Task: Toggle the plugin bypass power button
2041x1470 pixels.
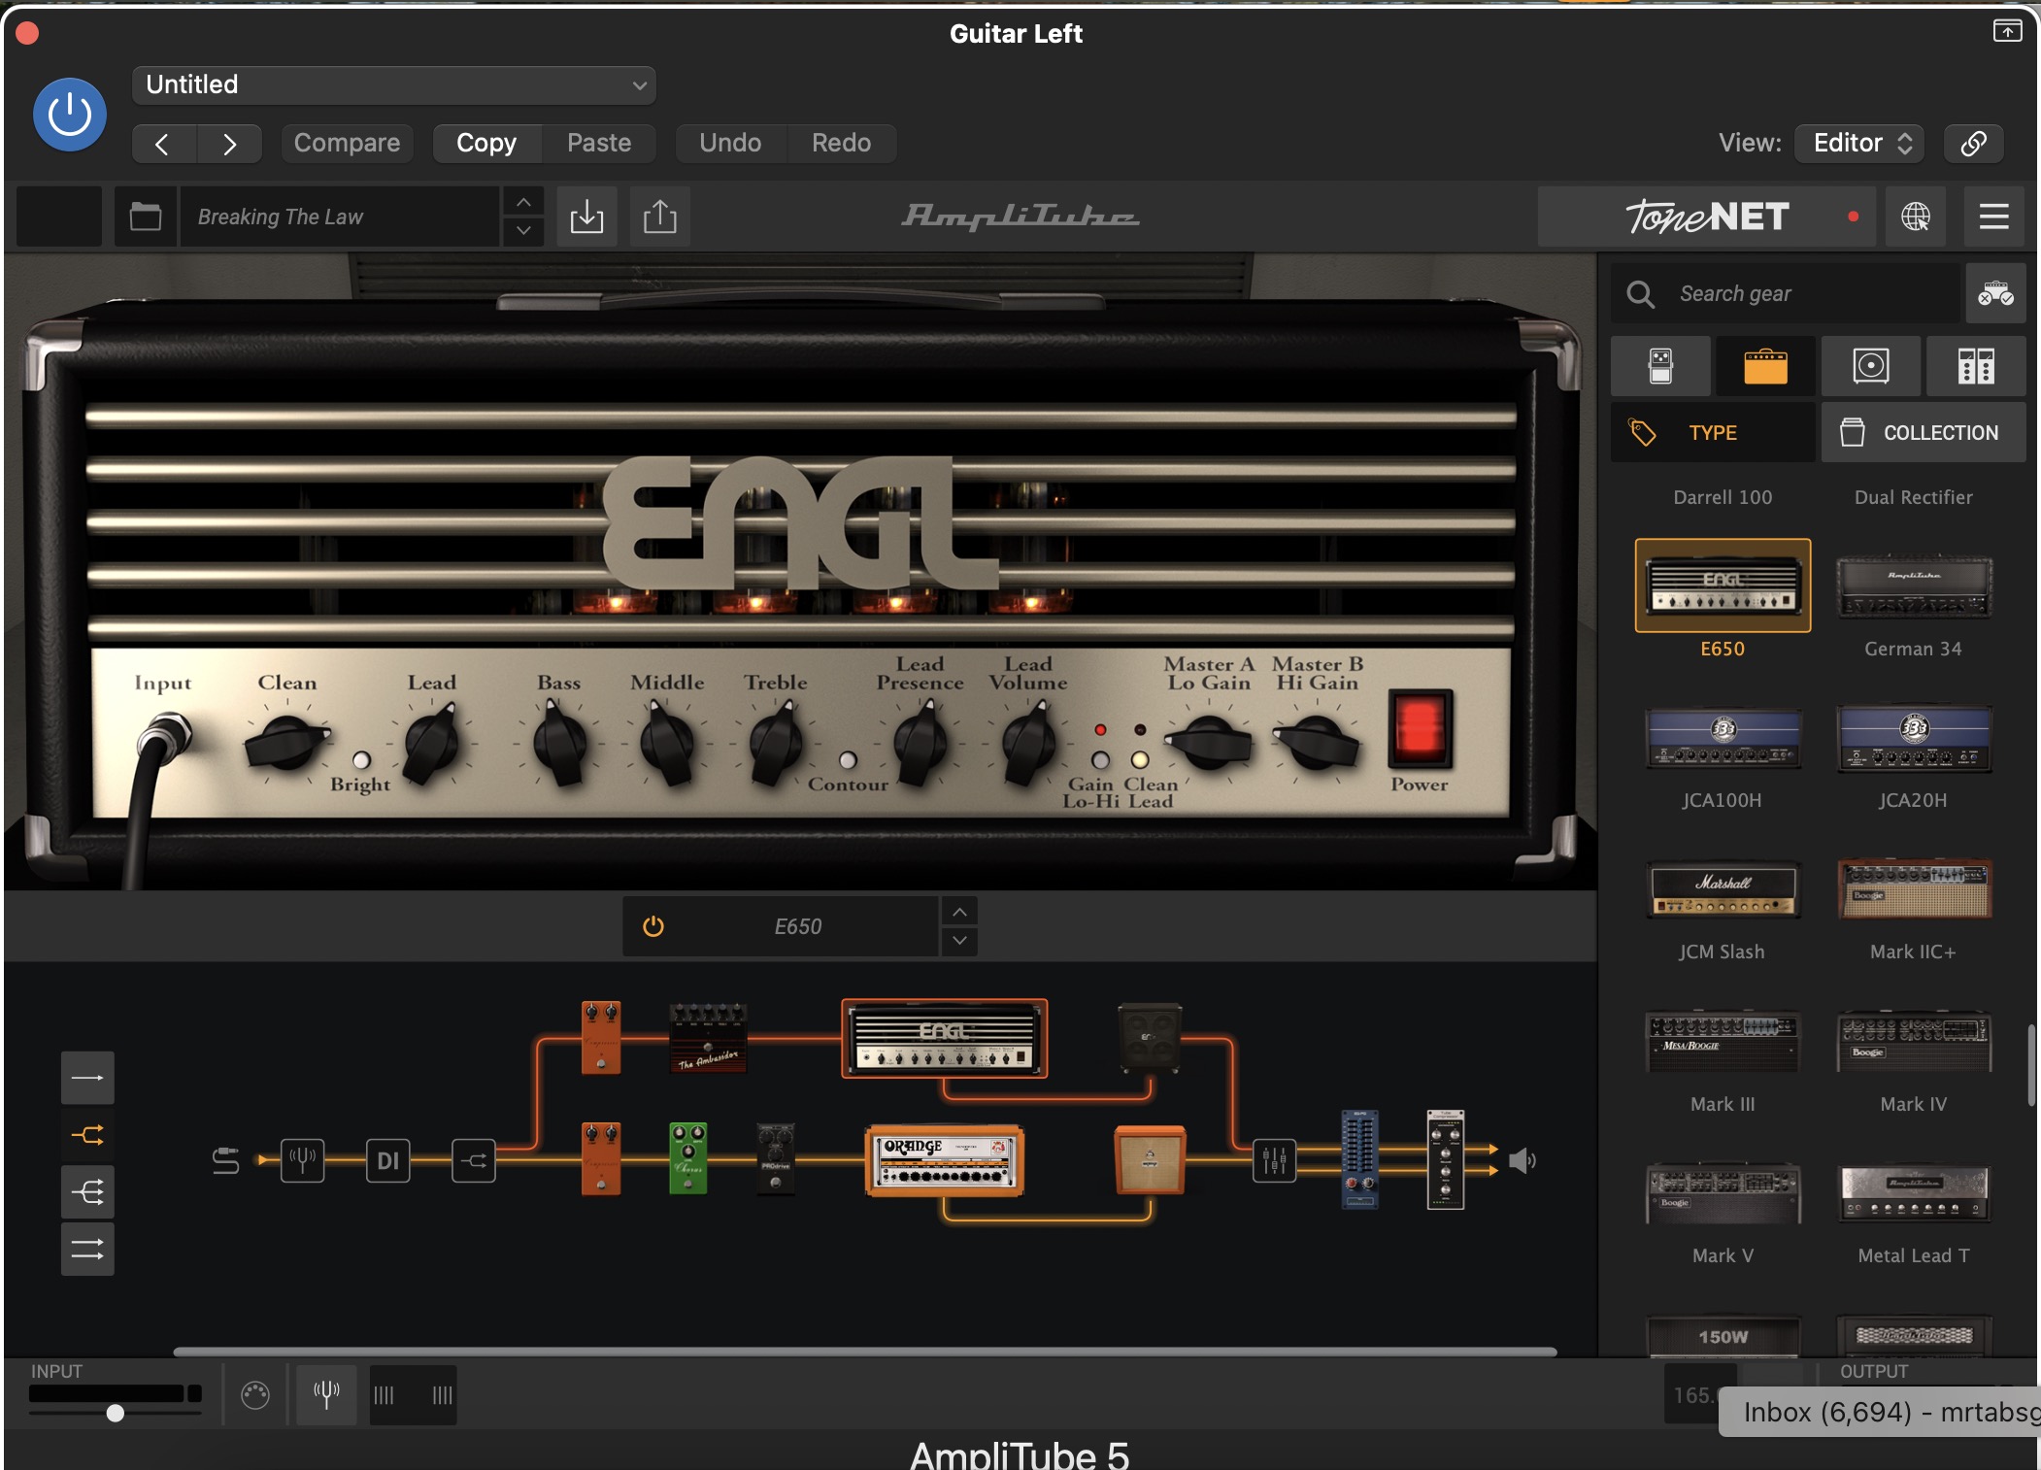Action: pyautogui.click(x=70, y=115)
